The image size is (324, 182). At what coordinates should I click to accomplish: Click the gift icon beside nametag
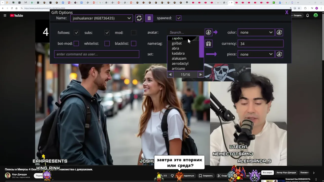click(x=208, y=44)
